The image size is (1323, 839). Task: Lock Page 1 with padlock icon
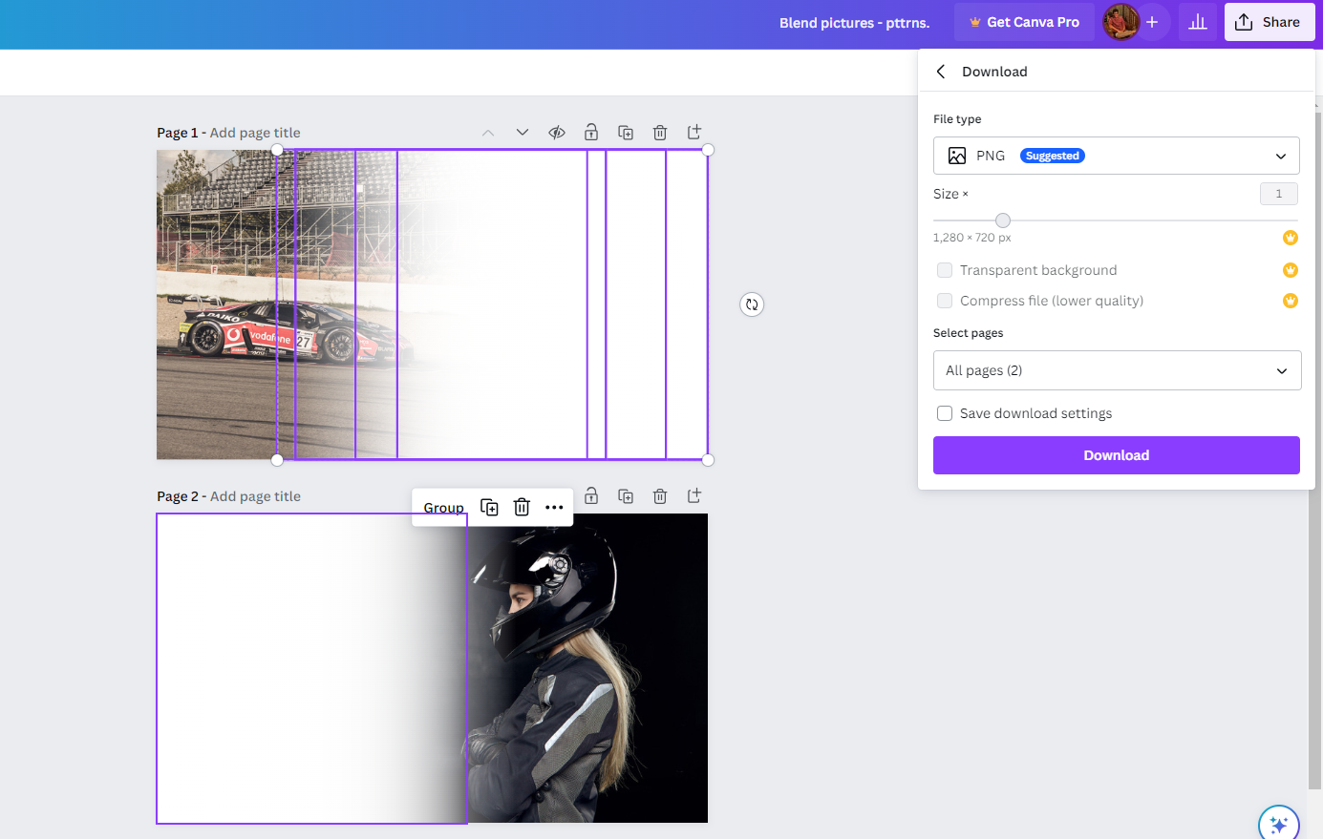(591, 132)
